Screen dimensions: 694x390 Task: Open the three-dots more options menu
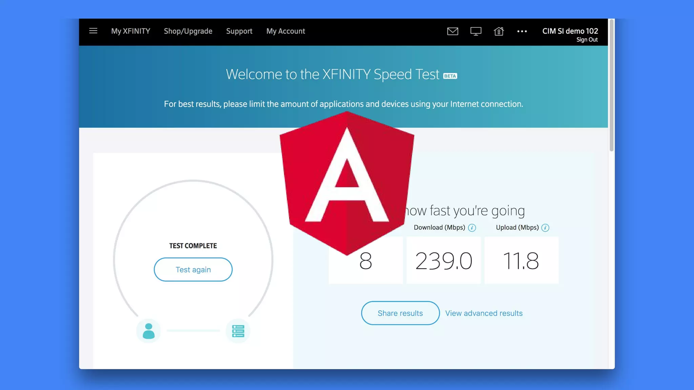click(x=522, y=31)
